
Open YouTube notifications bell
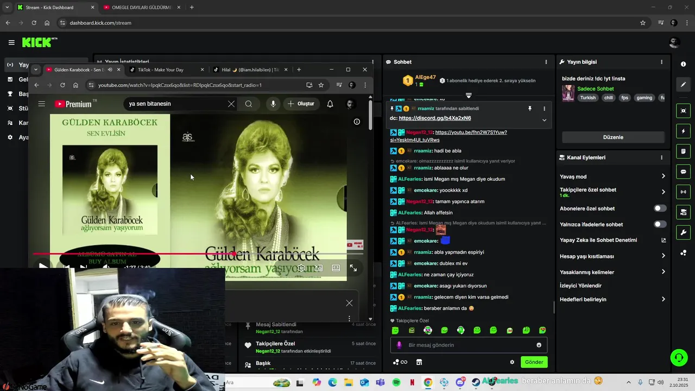[330, 104]
